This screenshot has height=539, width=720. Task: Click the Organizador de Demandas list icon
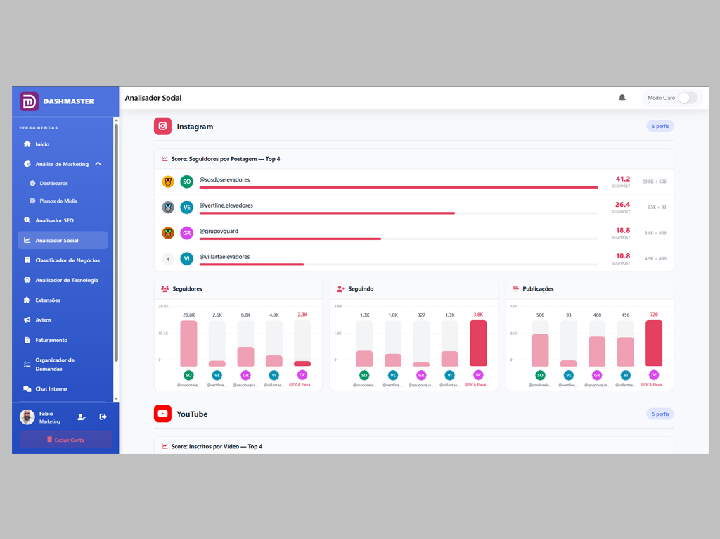[x=27, y=364]
